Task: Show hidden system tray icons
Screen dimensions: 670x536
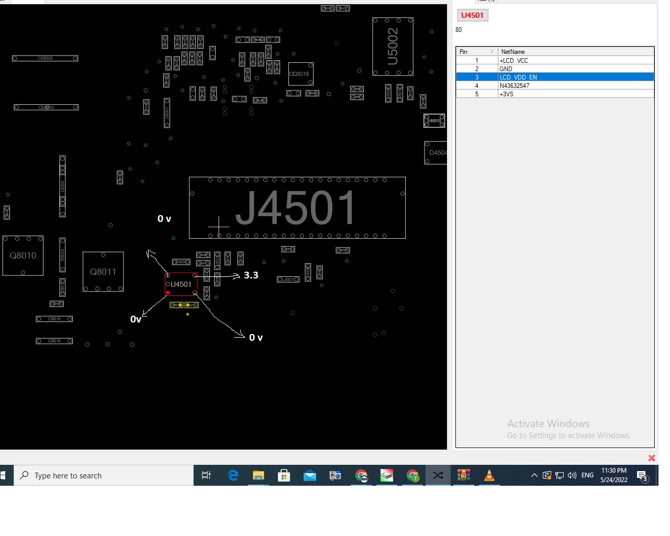Action: coord(534,475)
